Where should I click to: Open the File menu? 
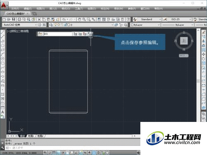tap(15, 9)
